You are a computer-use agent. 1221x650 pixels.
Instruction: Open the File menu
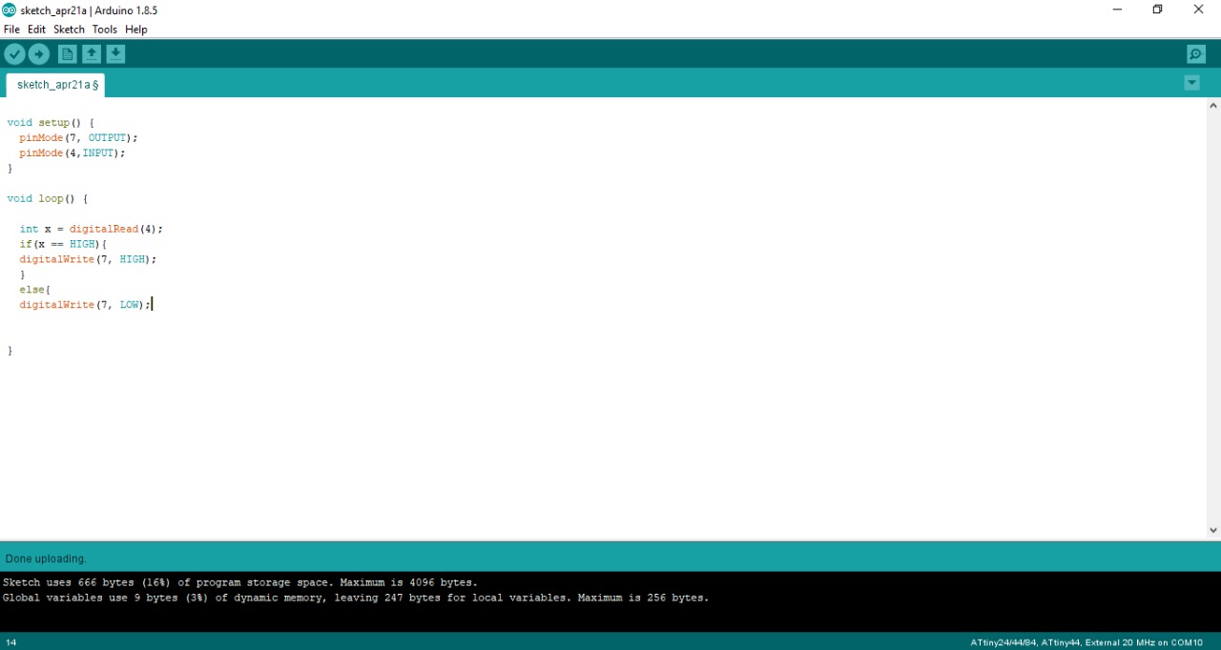11,30
